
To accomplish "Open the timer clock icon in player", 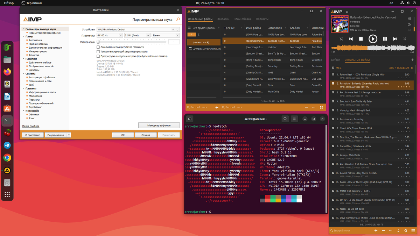I will tap(409, 24).
